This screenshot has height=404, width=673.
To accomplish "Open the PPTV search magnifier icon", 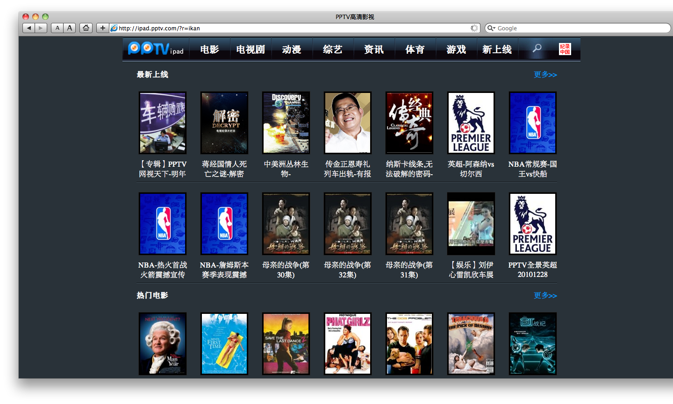I will click(537, 49).
